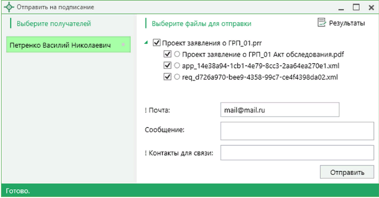Focus the Сообщение text field

297,131
